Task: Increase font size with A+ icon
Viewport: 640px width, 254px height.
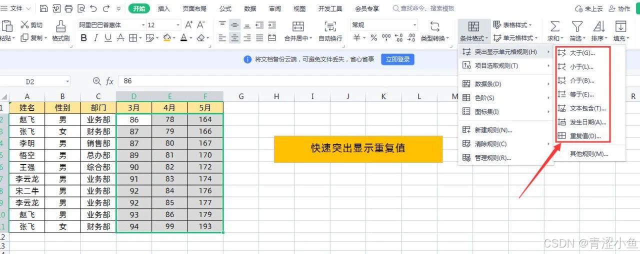Action: [x=189, y=25]
